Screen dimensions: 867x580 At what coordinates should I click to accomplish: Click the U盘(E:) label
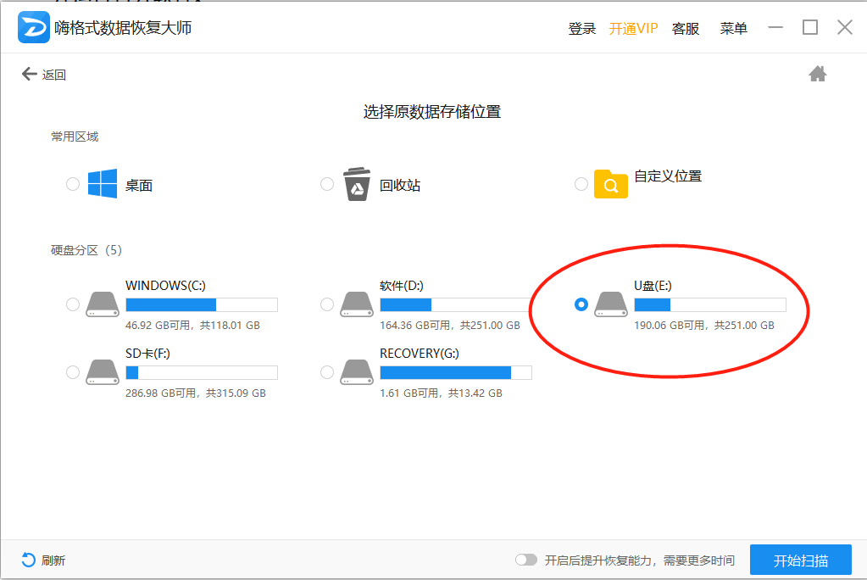(x=653, y=286)
